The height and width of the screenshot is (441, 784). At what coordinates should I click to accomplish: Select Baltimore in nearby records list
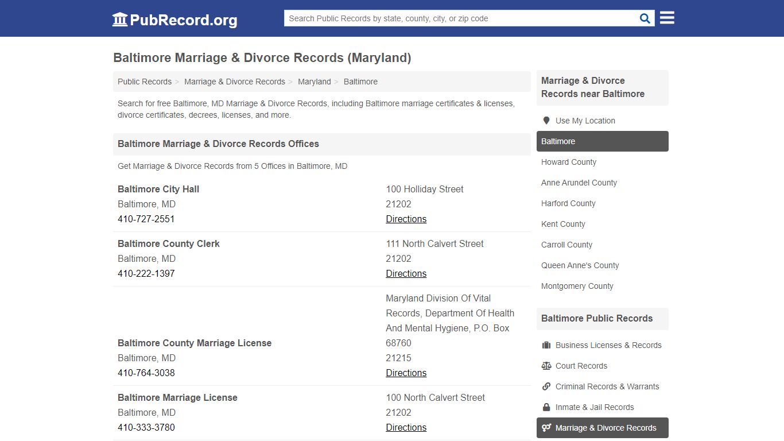point(603,141)
